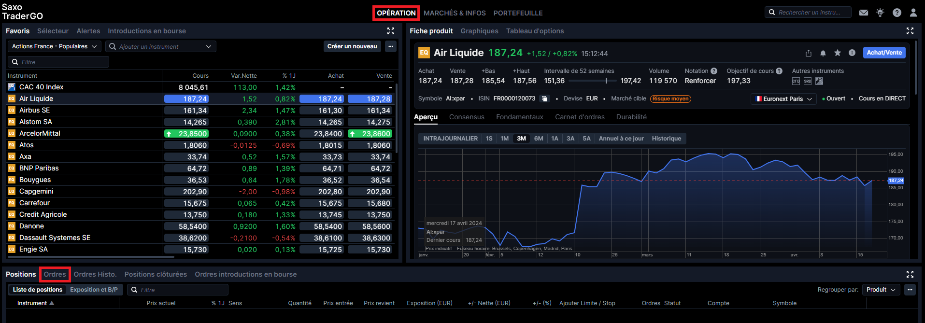This screenshot has height=323, width=925.
Task: Maximize the Favoris panel
Action: coord(391,31)
